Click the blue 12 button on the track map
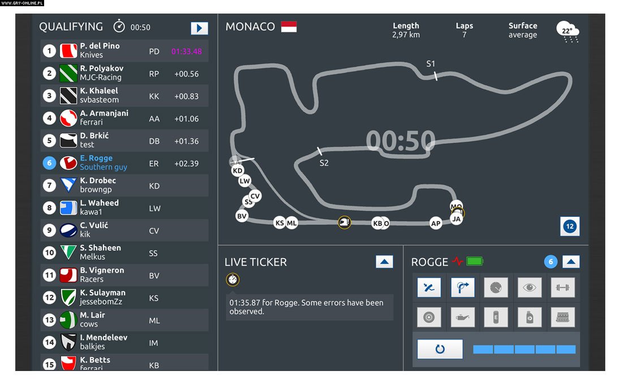 pos(570,226)
